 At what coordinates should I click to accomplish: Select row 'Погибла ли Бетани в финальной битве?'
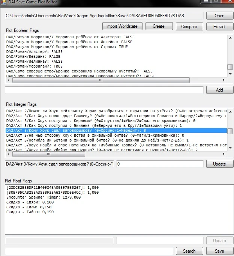tap(117, 140)
